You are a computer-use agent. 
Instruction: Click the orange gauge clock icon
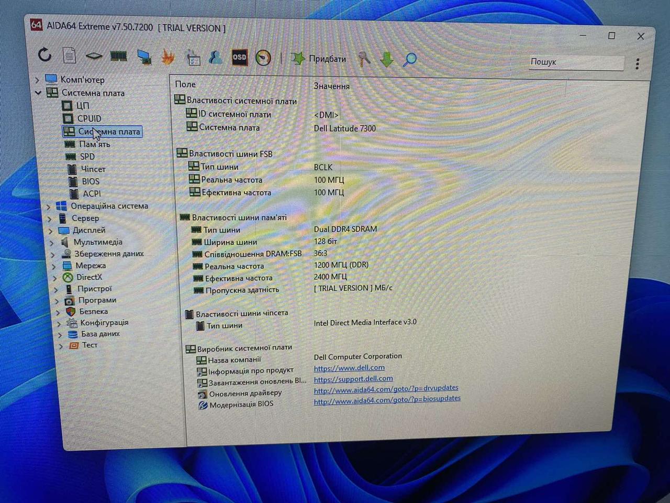point(263,58)
